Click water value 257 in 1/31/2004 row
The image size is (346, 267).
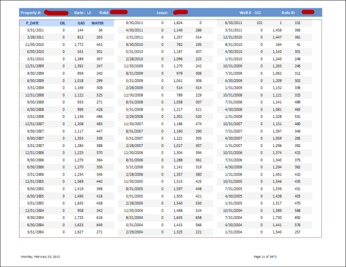coord(297,232)
